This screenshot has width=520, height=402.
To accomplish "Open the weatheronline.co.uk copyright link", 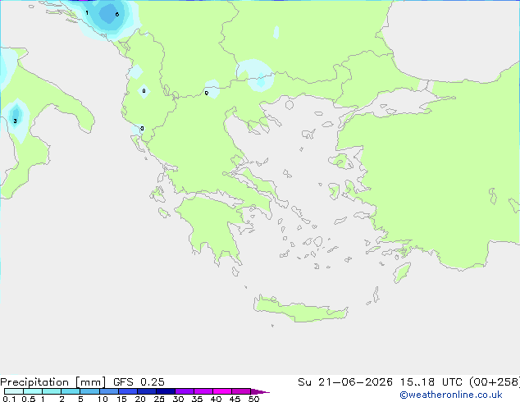I will 451,395.
